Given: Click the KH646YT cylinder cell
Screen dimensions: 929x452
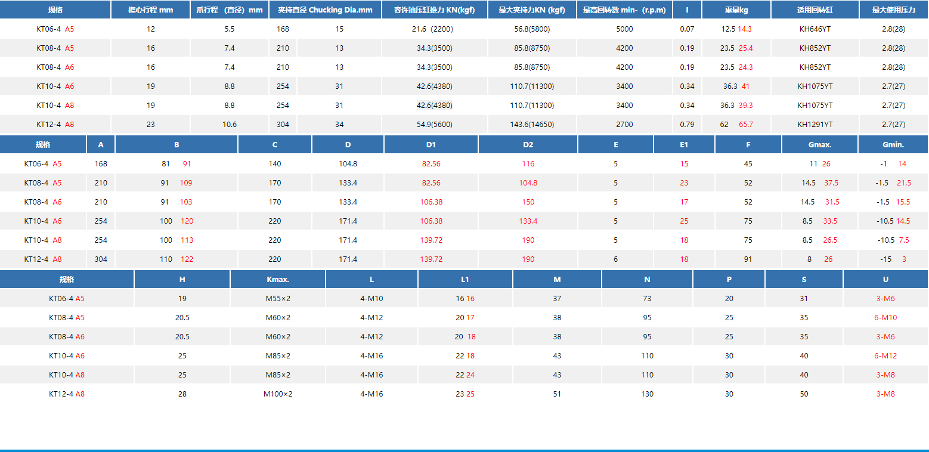Looking at the screenshot, I should (x=815, y=29).
